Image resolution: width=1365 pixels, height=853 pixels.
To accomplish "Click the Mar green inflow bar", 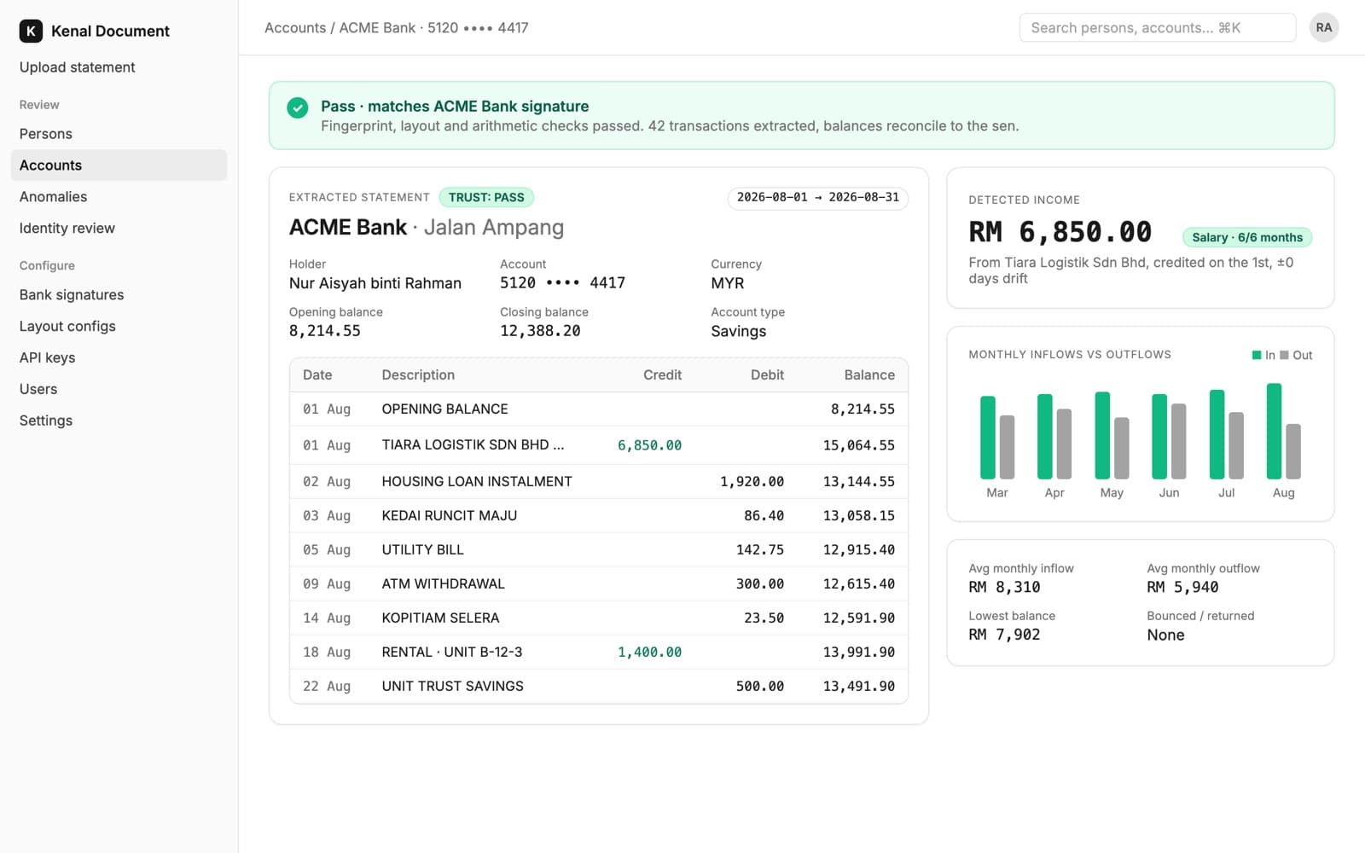I will coord(988,438).
